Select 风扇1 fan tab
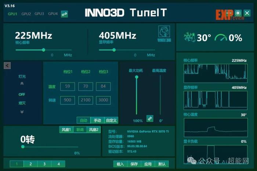 click(66, 130)
